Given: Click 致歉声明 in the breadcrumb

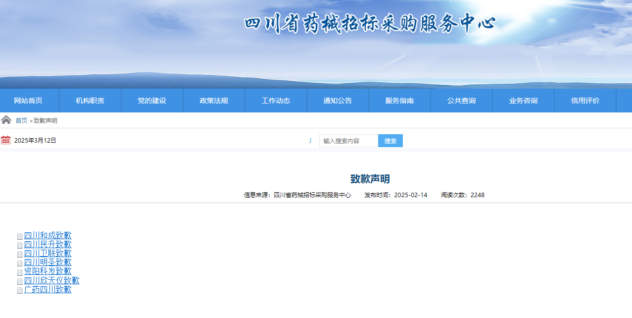Looking at the screenshot, I should (46, 121).
